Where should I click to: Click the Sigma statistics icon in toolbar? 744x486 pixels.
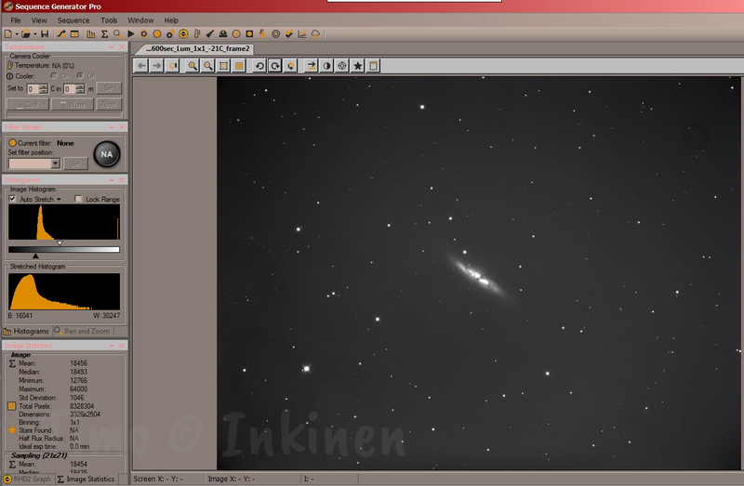[x=103, y=34]
